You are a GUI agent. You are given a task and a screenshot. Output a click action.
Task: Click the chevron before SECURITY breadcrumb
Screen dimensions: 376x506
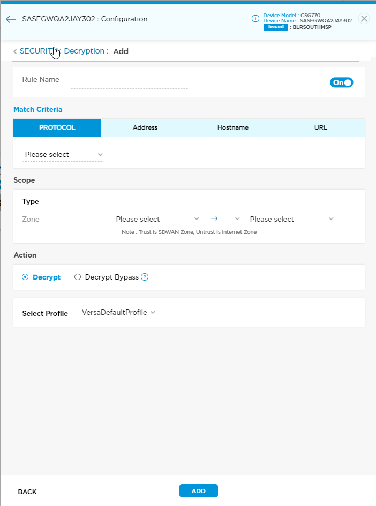click(x=15, y=51)
